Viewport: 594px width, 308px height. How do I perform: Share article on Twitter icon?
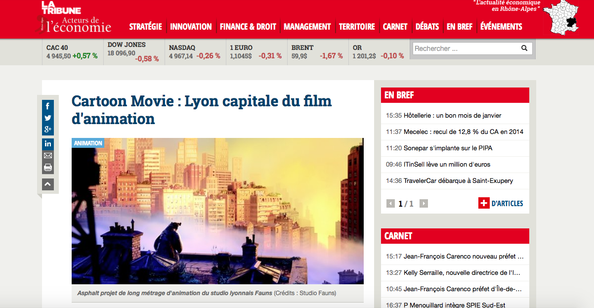[x=48, y=118]
